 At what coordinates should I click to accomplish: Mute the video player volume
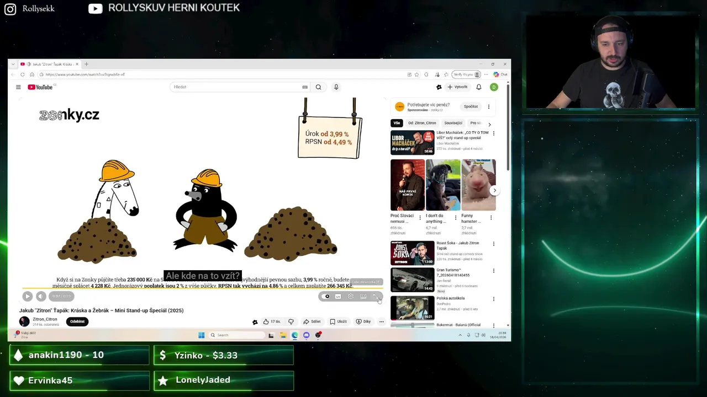pos(40,296)
